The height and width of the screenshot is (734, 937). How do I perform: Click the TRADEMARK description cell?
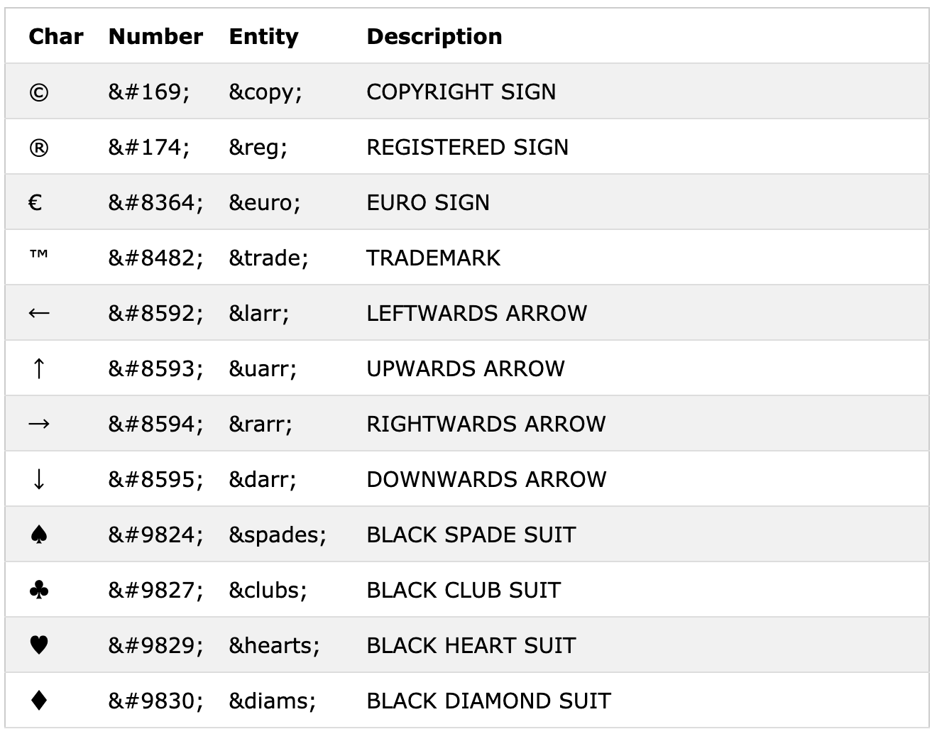(433, 258)
